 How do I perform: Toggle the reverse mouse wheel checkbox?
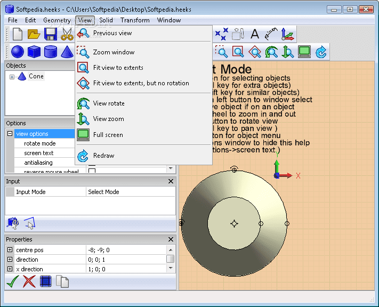tap(92, 171)
